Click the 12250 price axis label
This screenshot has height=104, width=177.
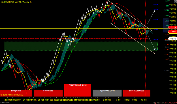point(173,17)
